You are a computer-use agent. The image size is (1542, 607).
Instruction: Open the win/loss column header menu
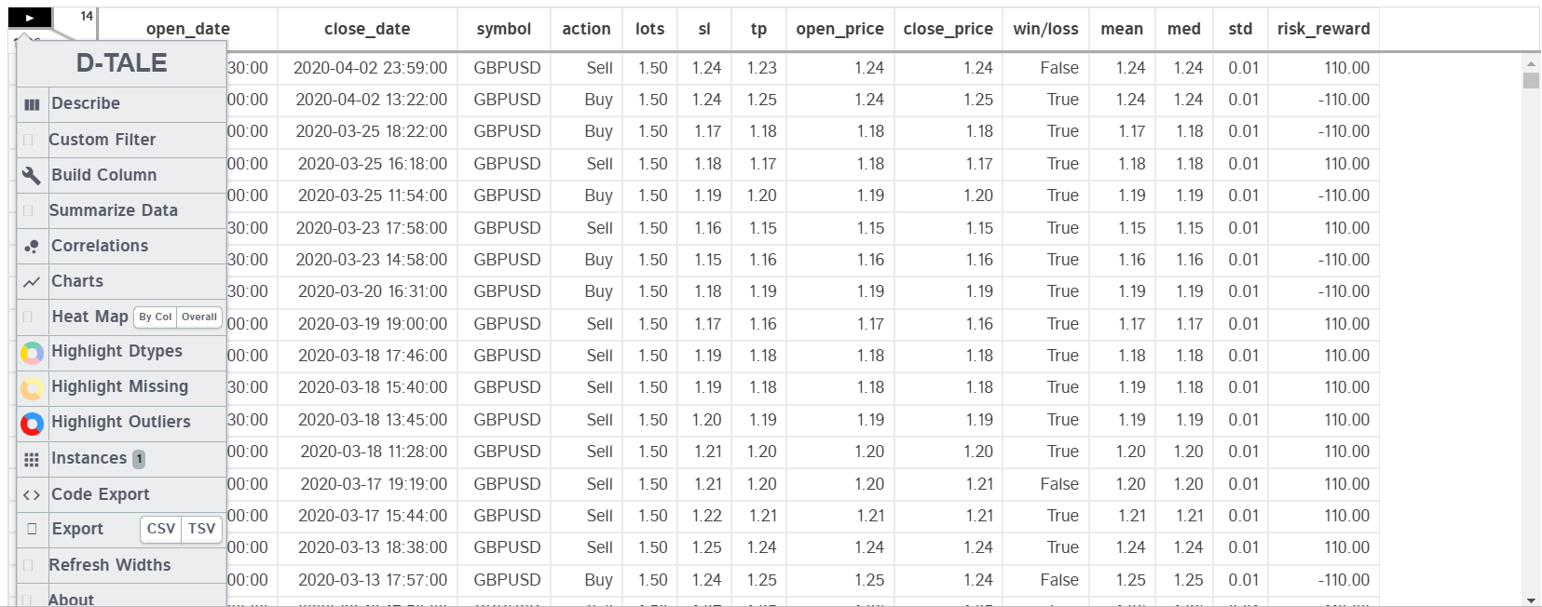tap(1046, 29)
